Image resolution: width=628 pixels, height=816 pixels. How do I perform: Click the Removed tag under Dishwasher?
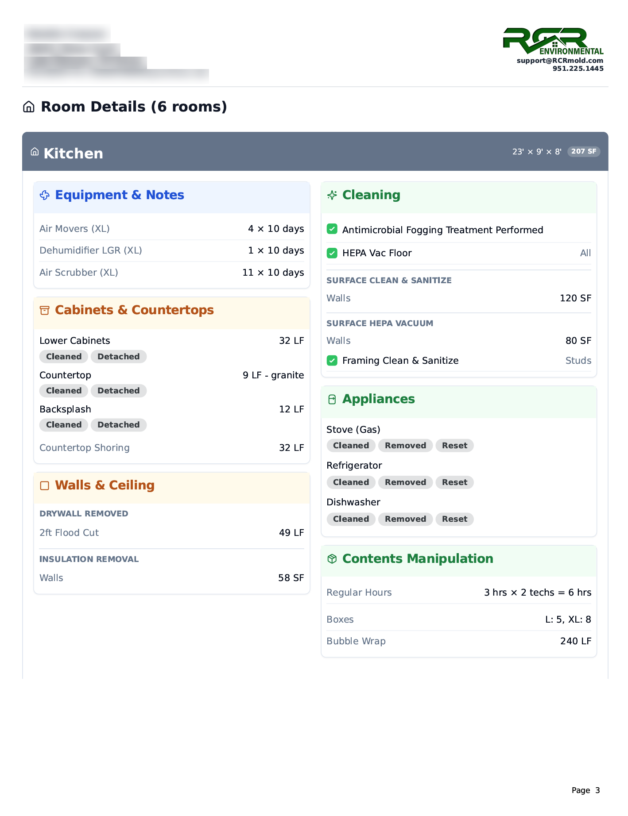point(406,519)
